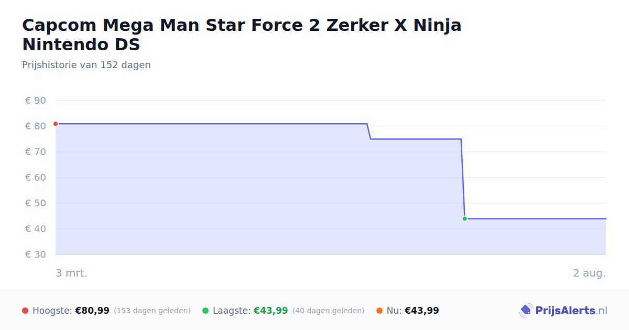Click the orange dot beside Nu legend

379,311
